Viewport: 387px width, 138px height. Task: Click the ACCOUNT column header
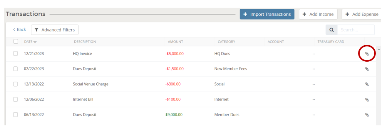point(276,42)
